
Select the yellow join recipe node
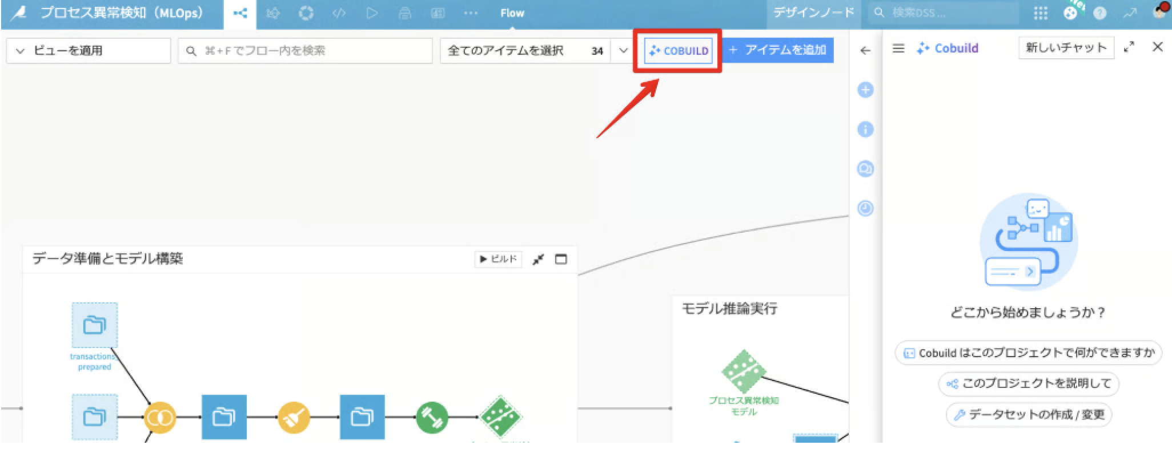[160, 418]
